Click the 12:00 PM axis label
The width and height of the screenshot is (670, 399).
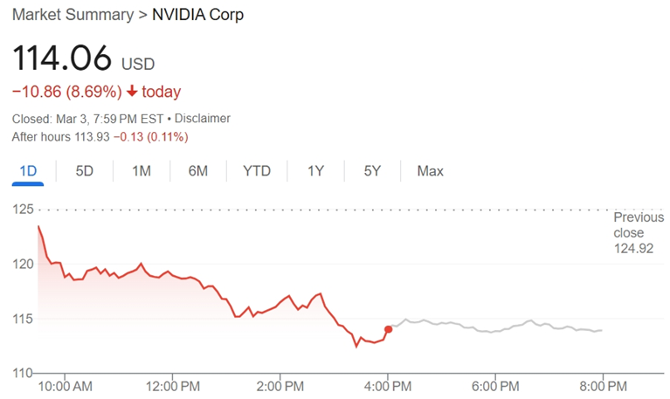click(173, 385)
